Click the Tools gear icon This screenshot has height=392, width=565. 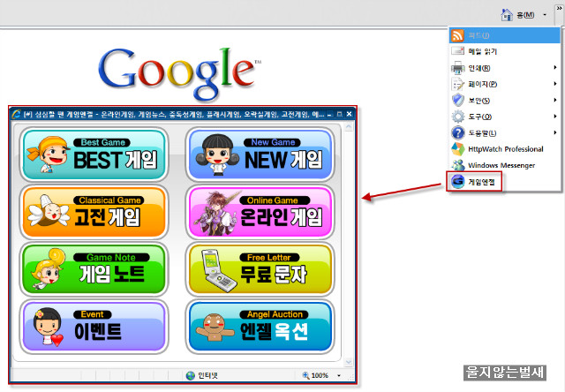click(458, 117)
